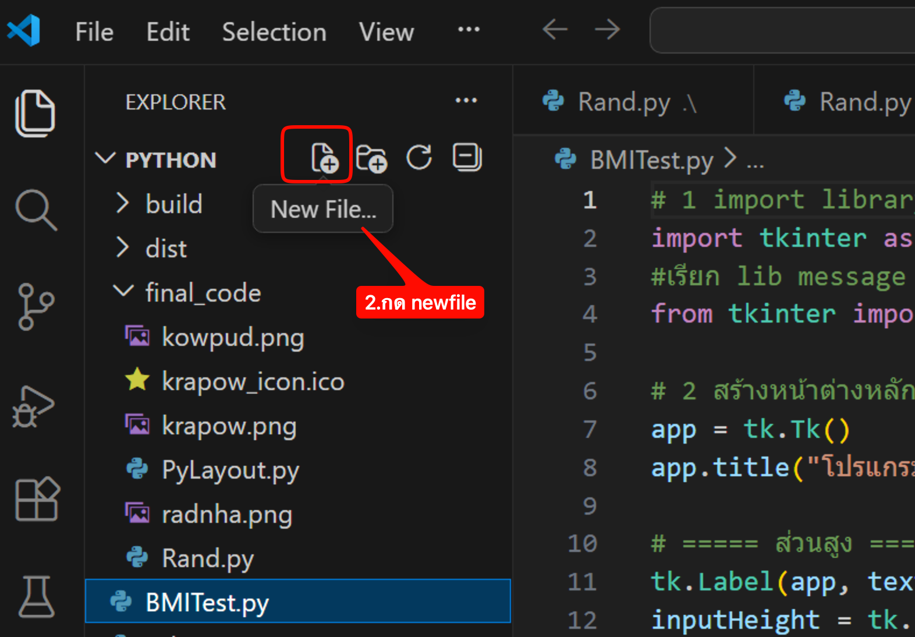
Task: Click the New File icon in Explorer
Action: pos(324,158)
